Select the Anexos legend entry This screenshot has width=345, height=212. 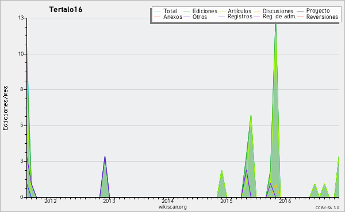pyautogui.click(x=168, y=17)
